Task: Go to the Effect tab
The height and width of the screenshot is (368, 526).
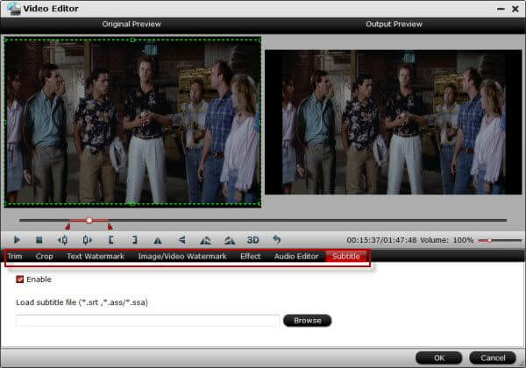Action: pos(251,257)
